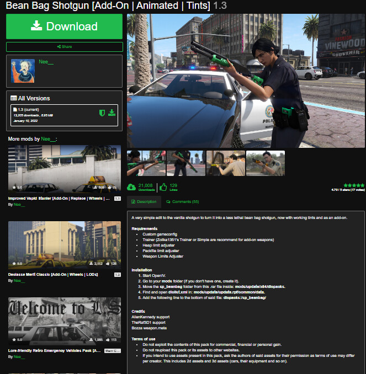
Task: Switch to the Description tab
Action: tap(144, 202)
